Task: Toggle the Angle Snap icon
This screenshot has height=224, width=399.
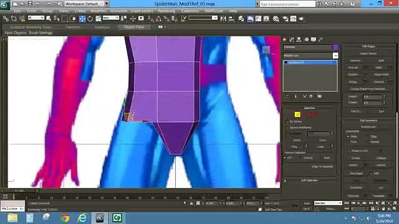Action: click(158, 19)
